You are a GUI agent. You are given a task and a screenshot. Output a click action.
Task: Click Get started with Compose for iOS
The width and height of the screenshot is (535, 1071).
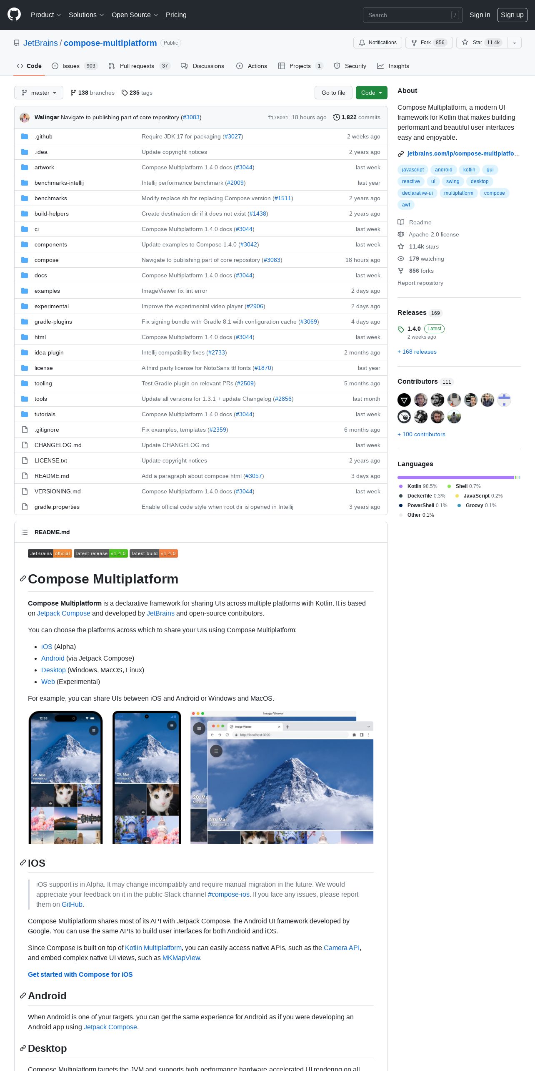tap(80, 974)
